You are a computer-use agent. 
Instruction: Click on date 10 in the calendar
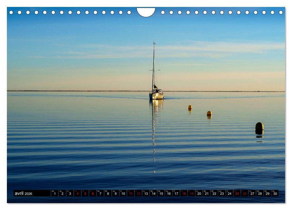[123, 194]
